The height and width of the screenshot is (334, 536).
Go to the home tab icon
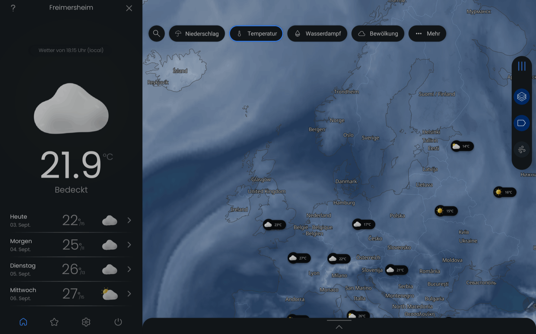23,322
